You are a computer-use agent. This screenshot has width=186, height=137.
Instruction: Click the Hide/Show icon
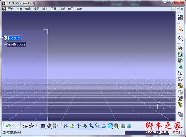[x=123, y=126]
